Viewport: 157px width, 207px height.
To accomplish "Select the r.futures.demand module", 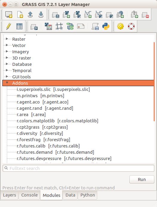I will click(x=55, y=152).
